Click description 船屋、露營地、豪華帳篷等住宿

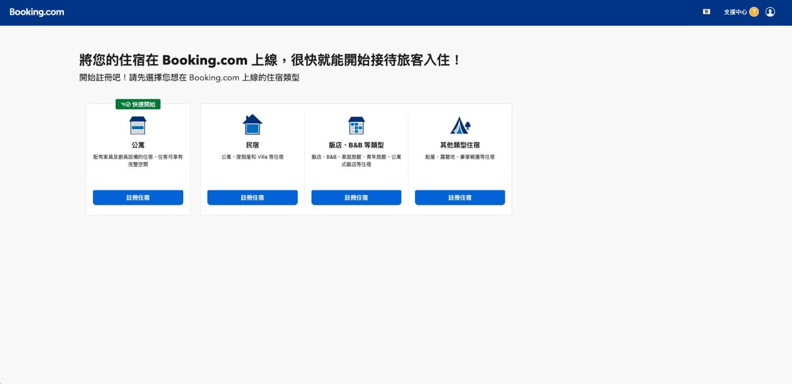point(460,157)
